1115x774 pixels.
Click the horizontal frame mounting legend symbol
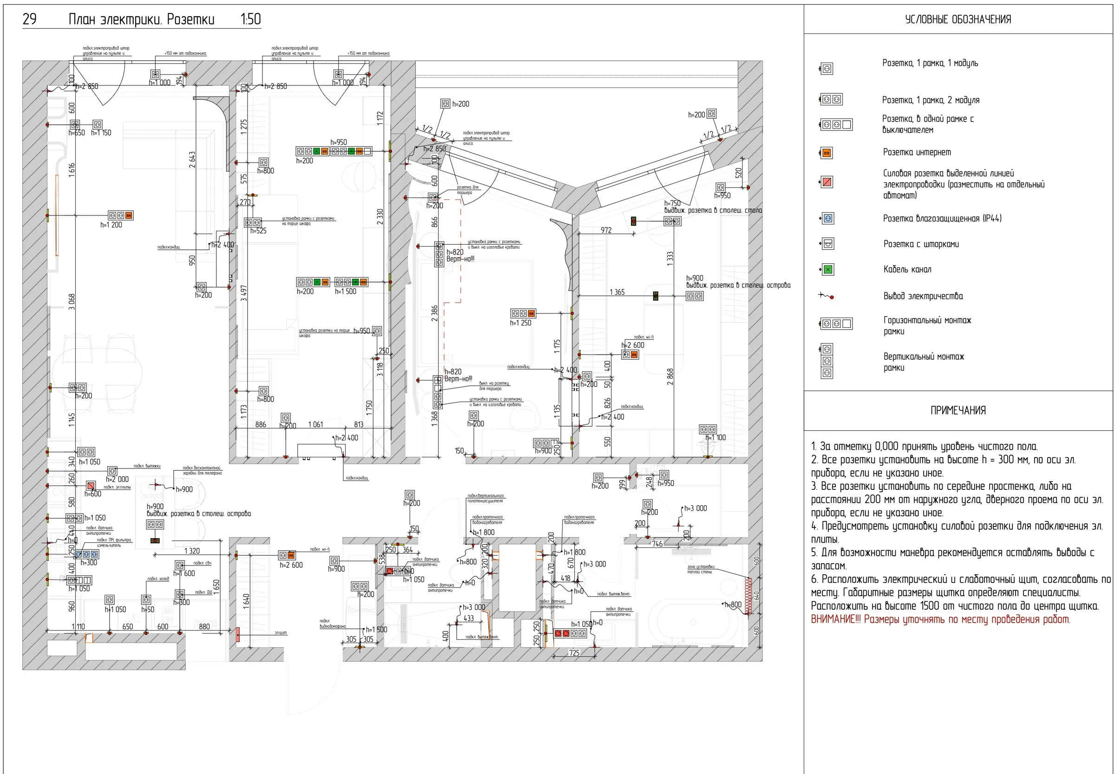pos(836,324)
